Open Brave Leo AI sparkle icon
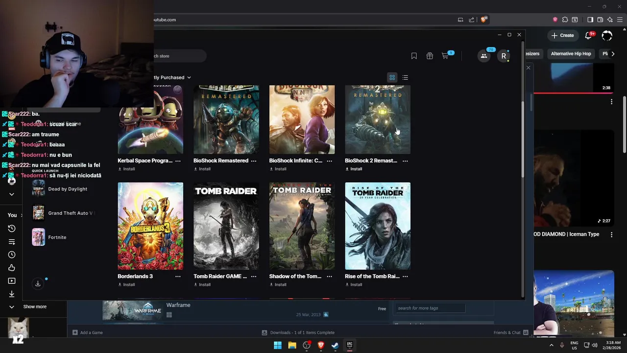This screenshot has width=627, height=353. click(x=610, y=20)
